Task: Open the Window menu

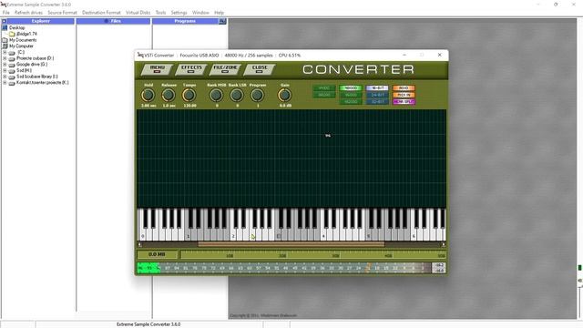Action: (x=200, y=12)
